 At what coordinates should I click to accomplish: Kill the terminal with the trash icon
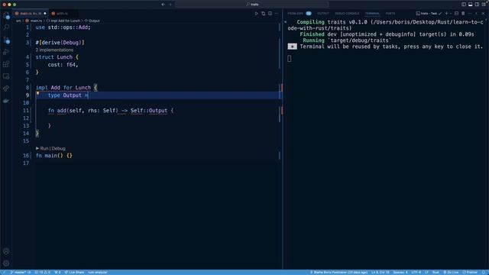point(463,14)
